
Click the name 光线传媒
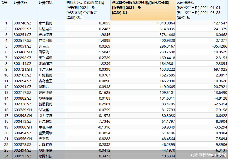click(x=46, y=35)
